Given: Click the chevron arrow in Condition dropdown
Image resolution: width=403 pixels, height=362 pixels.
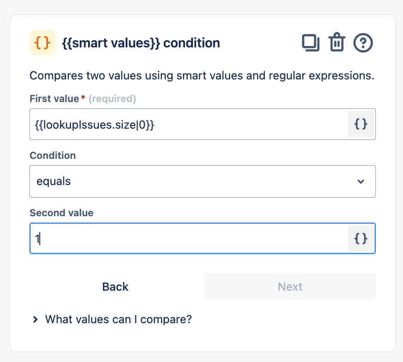Looking at the screenshot, I should 361,181.
